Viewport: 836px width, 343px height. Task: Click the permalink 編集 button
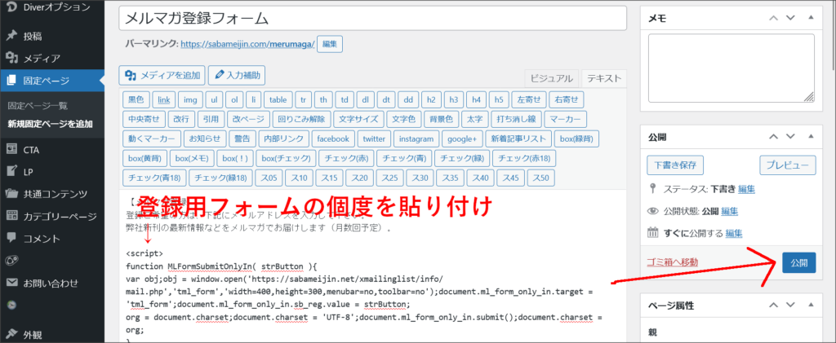point(330,45)
